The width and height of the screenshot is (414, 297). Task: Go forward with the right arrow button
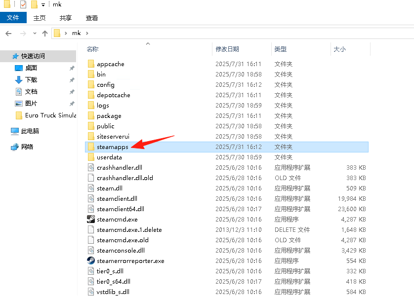(x=23, y=34)
